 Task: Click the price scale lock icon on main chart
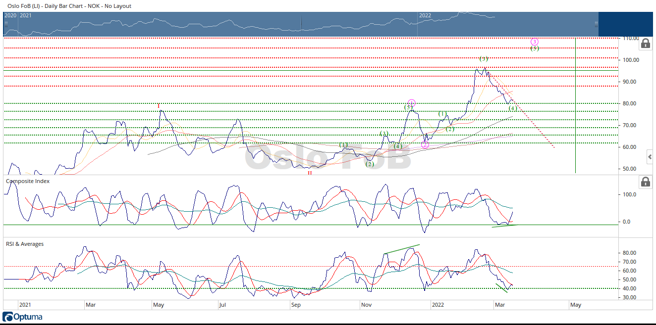645,44
